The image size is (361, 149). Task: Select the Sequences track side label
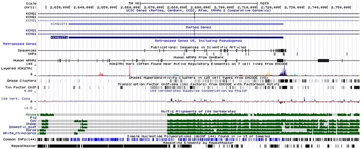(x=27, y=50)
